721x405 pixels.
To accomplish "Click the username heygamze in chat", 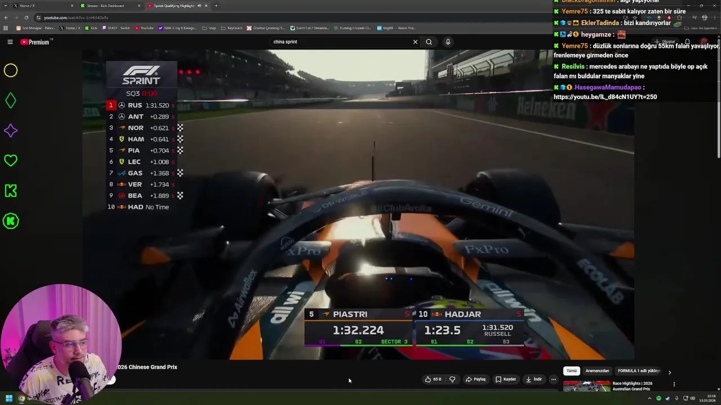I will coord(597,34).
